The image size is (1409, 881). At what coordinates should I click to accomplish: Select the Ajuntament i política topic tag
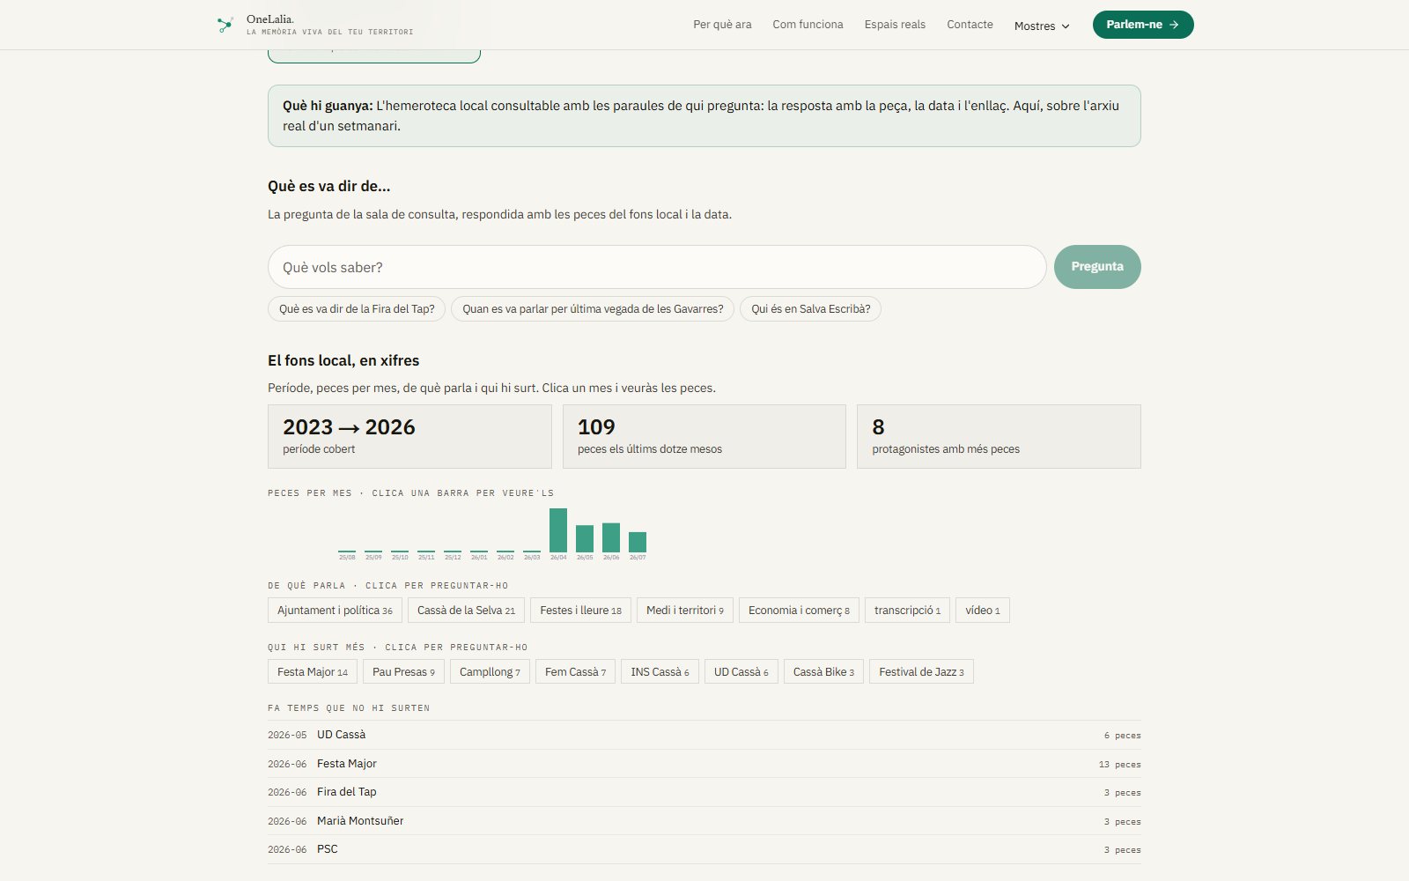(335, 611)
